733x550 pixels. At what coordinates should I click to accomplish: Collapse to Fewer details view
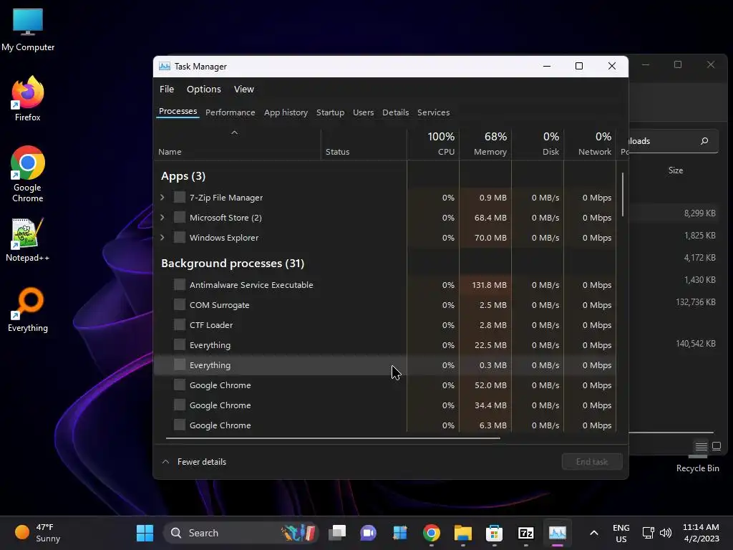pos(194,462)
